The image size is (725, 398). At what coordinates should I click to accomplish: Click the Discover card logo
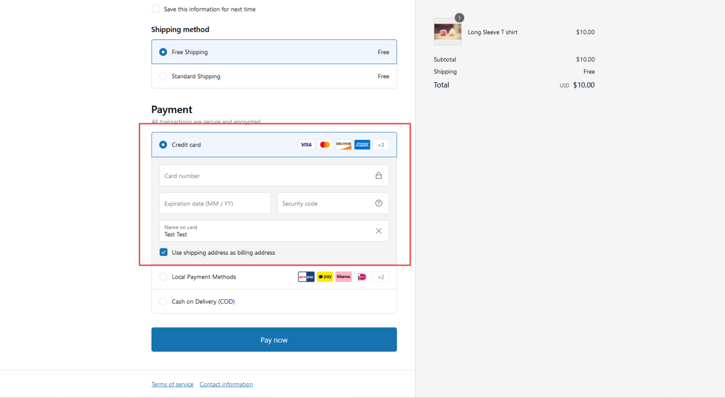pyautogui.click(x=344, y=145)
